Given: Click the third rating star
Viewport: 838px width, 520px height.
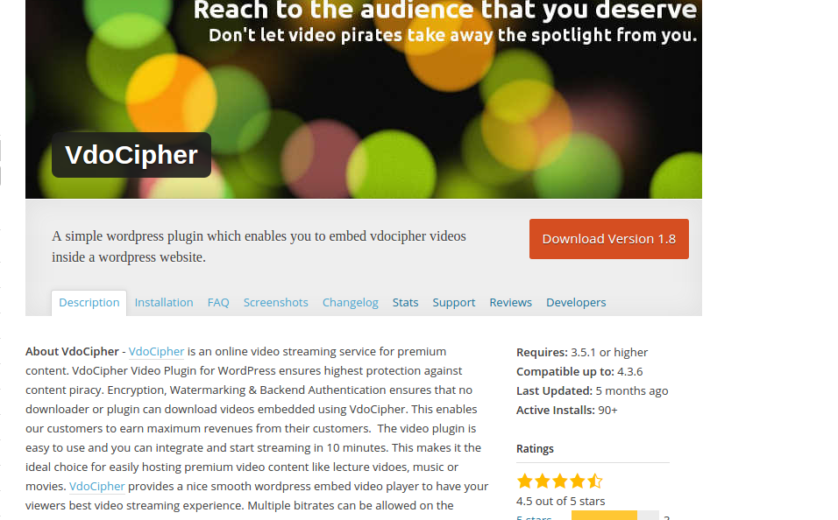Looking at the screenshot, I should 560,481.
